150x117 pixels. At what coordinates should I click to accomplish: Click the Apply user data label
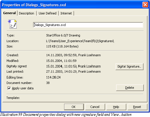tap(23, 88)
